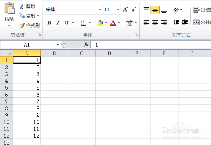Click cell A2 containing 2

click(27, 67)
